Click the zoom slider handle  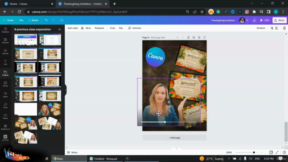tap(254, 153)
